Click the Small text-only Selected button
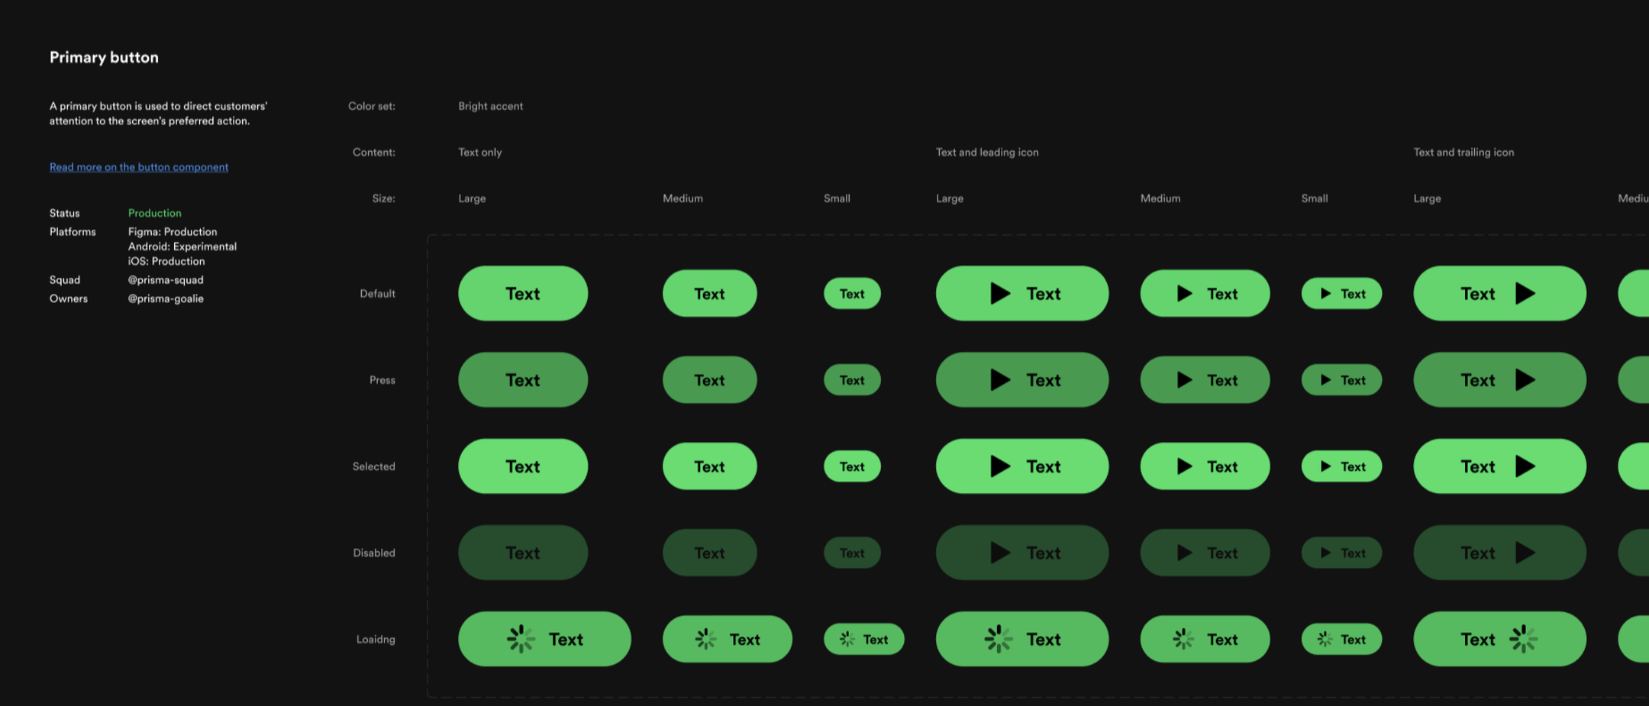This screenshot has height=706, width=1649. [x=851, y=466]
